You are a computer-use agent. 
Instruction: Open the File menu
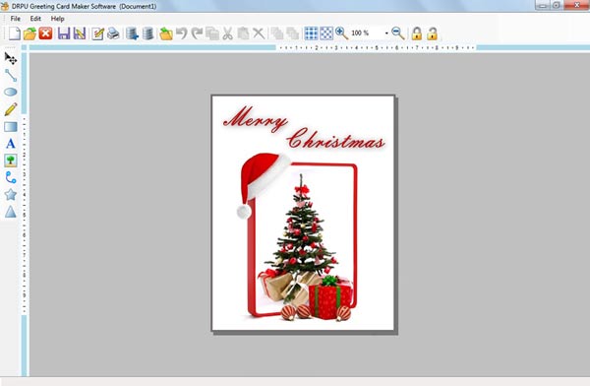[16, 19]
